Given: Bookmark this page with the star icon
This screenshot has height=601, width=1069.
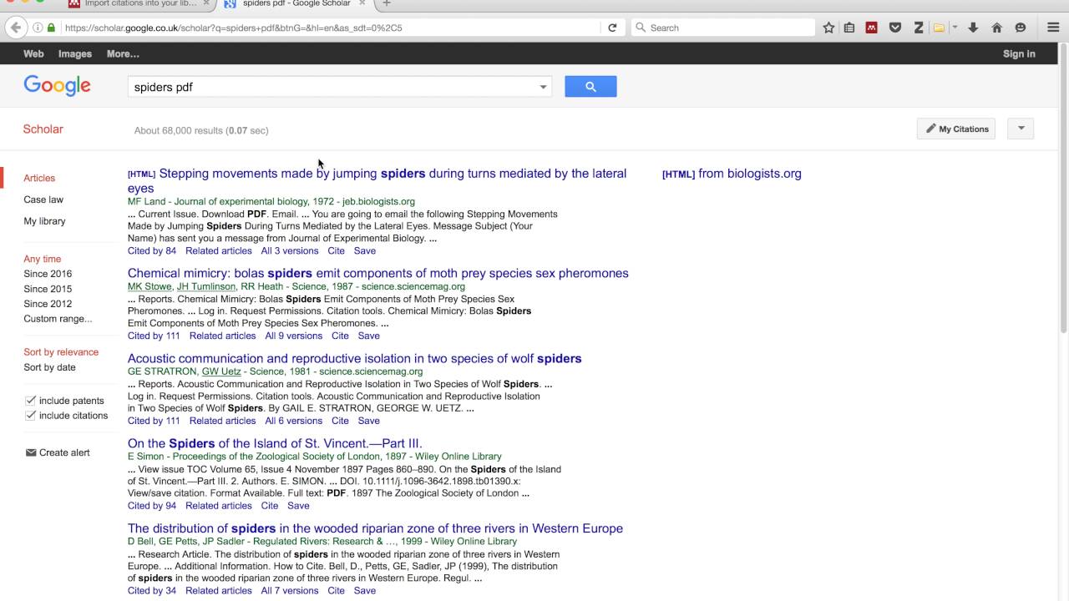Looking at the screenshot, I should (828, 28).
